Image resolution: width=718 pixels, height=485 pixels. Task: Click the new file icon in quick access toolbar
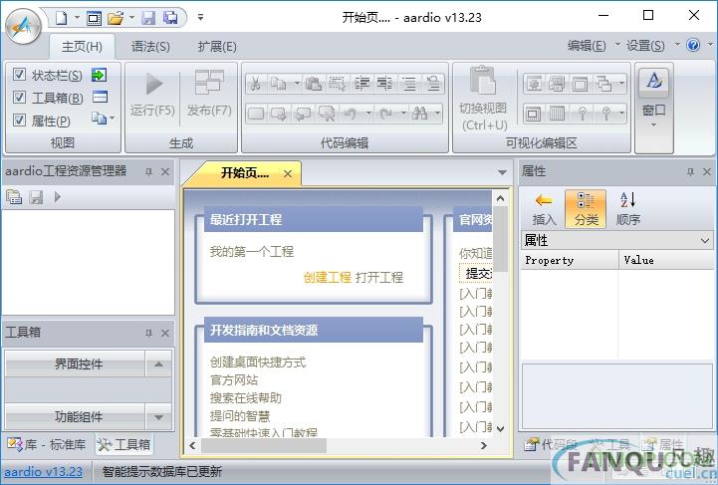(x=62, y=18)
